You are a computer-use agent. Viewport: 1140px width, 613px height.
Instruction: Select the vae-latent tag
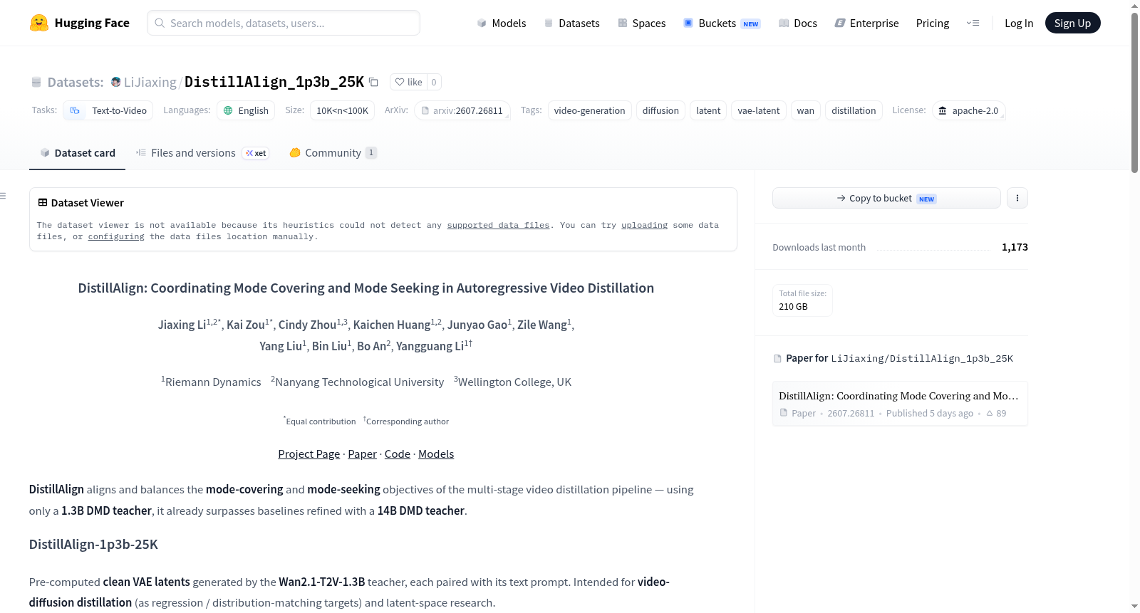758,110
